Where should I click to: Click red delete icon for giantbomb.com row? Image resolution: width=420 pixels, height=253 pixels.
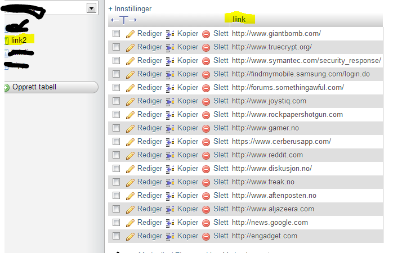206,34
